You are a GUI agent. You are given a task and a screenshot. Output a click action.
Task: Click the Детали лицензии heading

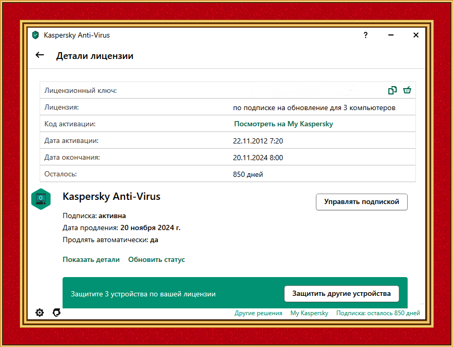click(95, 55)
